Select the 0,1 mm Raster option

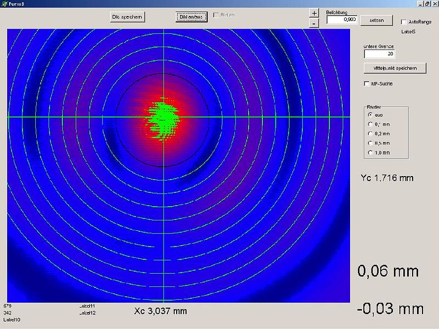(x=370, y=124)
